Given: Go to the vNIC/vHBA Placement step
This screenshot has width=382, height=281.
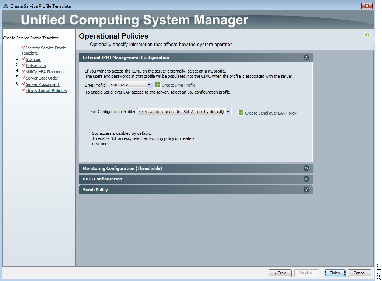Looking at the screenshot, I should (x=46, y=72).
